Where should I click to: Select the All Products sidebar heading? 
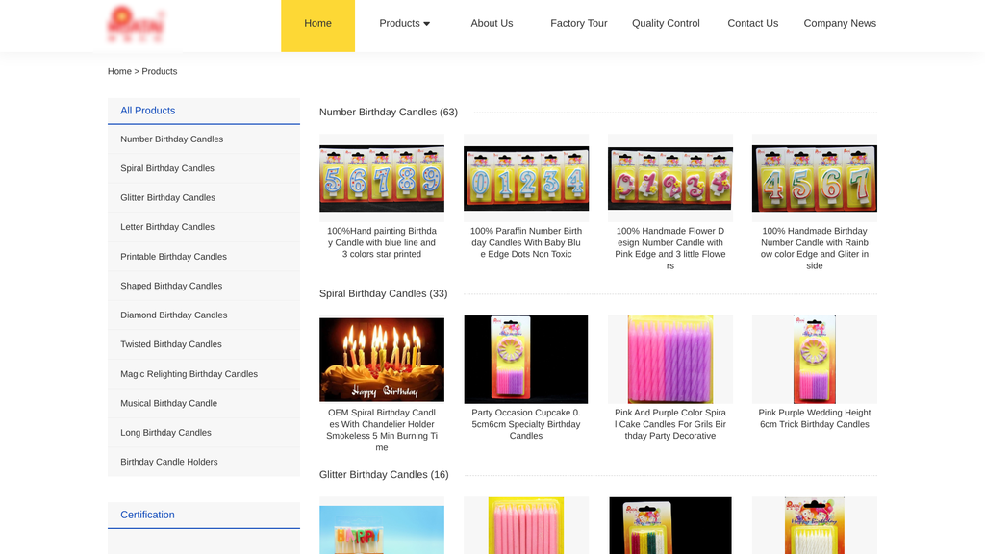[x=147, y=111]
